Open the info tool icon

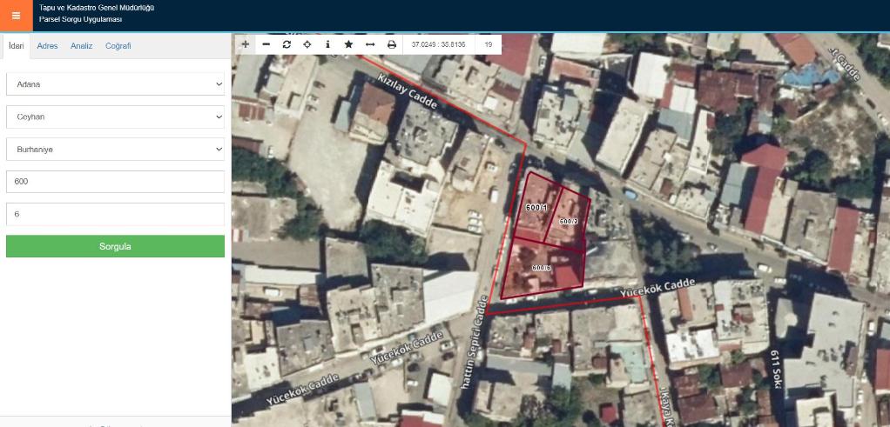(x=327, y=44)
